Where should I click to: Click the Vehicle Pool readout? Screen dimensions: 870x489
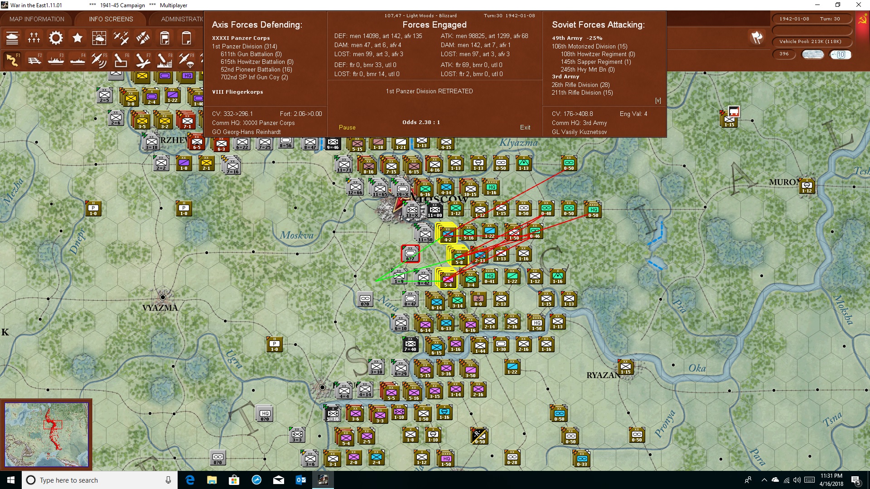tap(812, 41)
